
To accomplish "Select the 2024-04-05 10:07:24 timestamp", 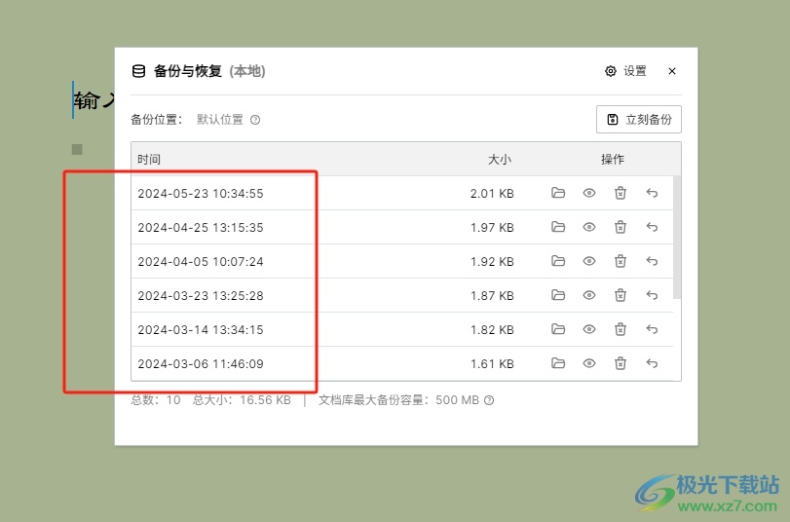I will click(201, 262).
